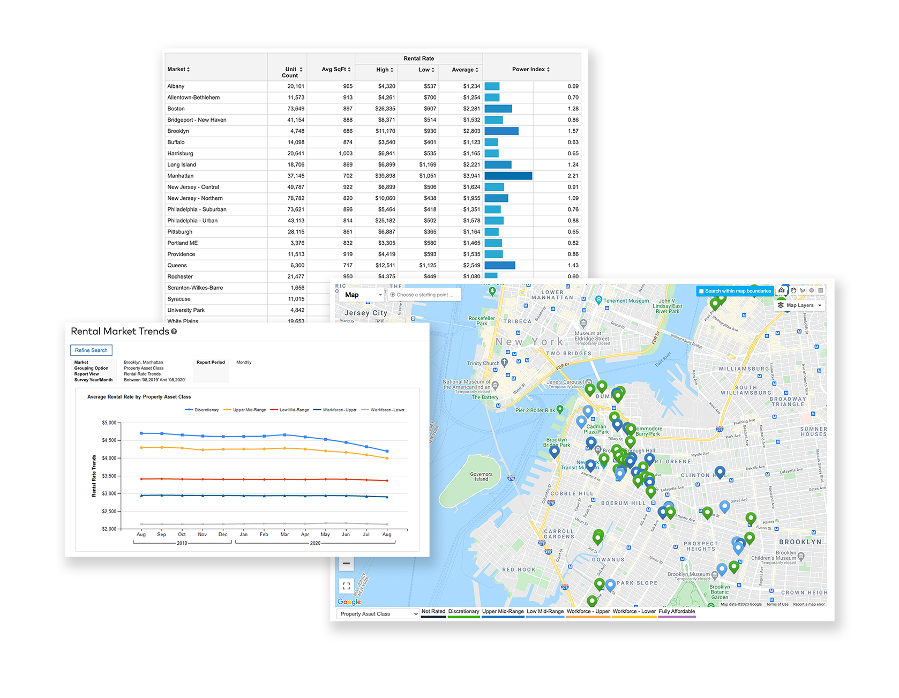Click the Rental Market Trends help icon
This screenshot has width=899, height=698.
(x=174, y=332)
